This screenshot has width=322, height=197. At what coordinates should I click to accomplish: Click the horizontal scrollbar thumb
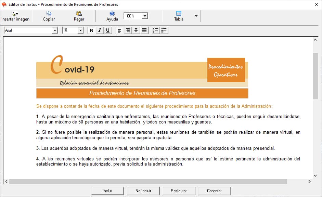pos(148,181)
